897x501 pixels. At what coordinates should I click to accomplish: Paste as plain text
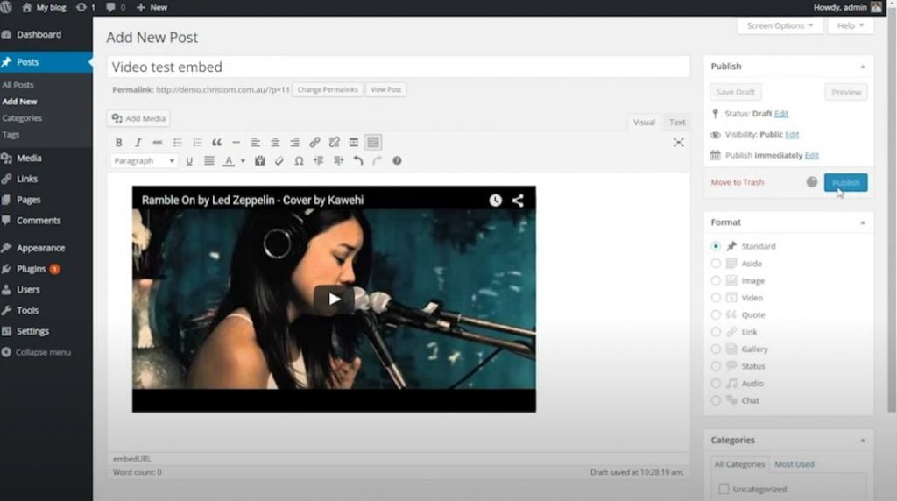259,161
